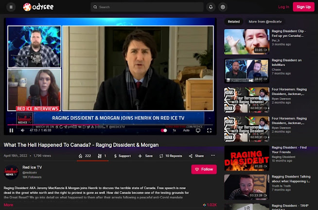Viewport: 318px width, 210px height.
Task: Fire-react to the video (222)
Action: click(x=85, y=156)
